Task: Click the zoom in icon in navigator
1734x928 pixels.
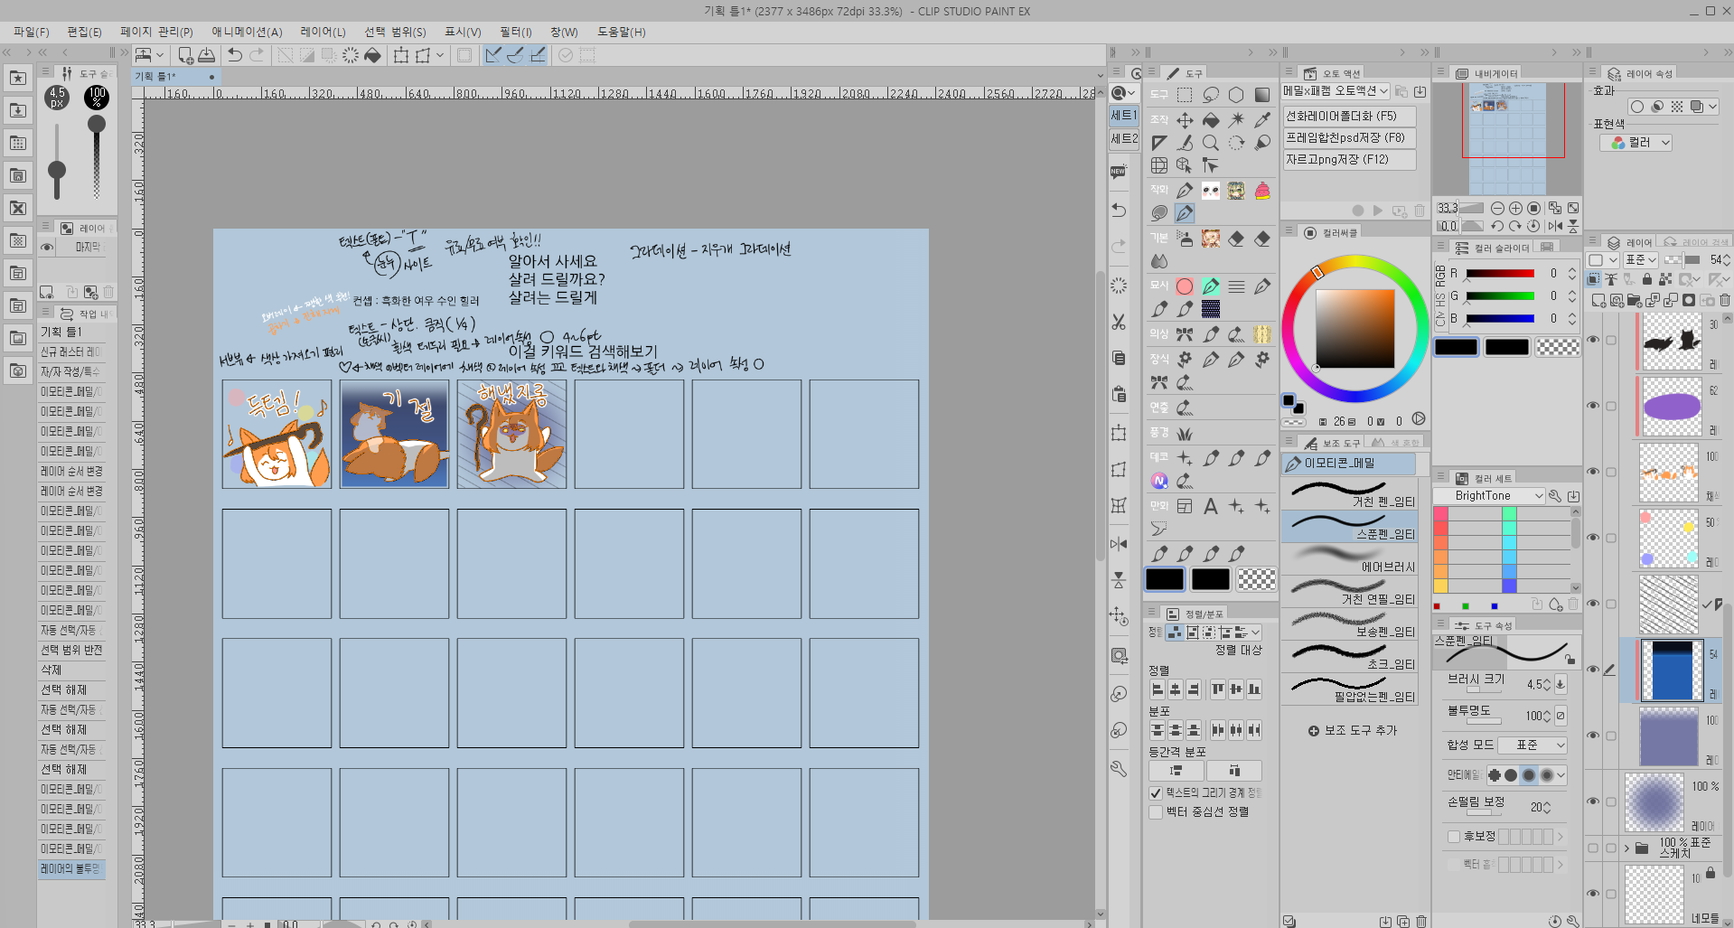Action: [1515, 208]
